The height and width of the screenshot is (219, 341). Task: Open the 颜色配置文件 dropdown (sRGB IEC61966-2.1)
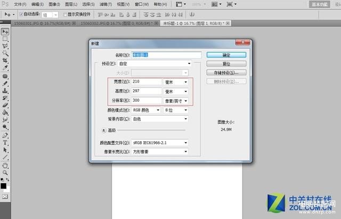160,143
